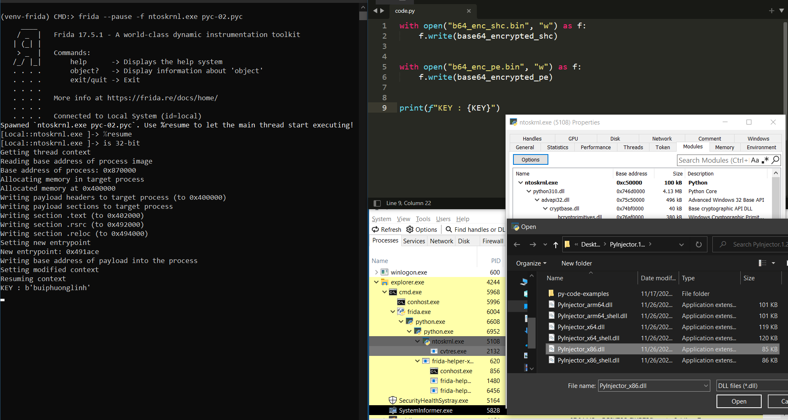This screenshot has height=420, width=788.
Task: Toggle case-sensitive search (Aa) in Modules
Action: [755, 160]
